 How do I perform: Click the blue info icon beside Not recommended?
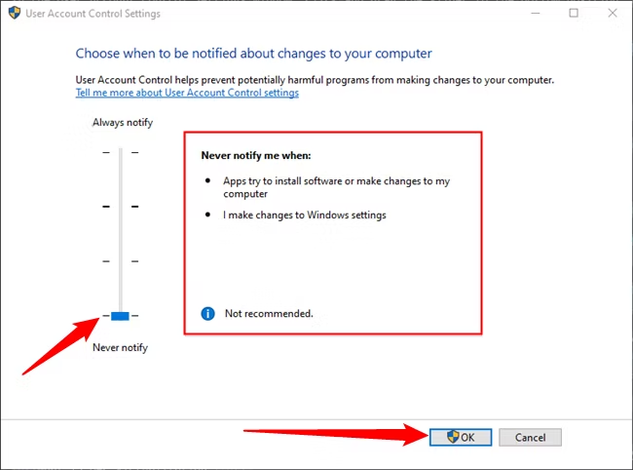(x=207, y=314)
